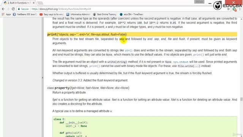Open a new browser tab
The image size is (243, 137).
tap(40, 3)
